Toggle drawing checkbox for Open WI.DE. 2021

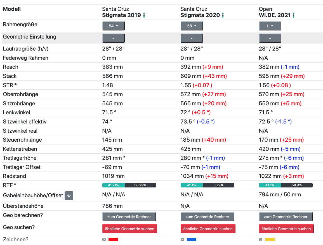pyautogui.click(x=261, y=240)
